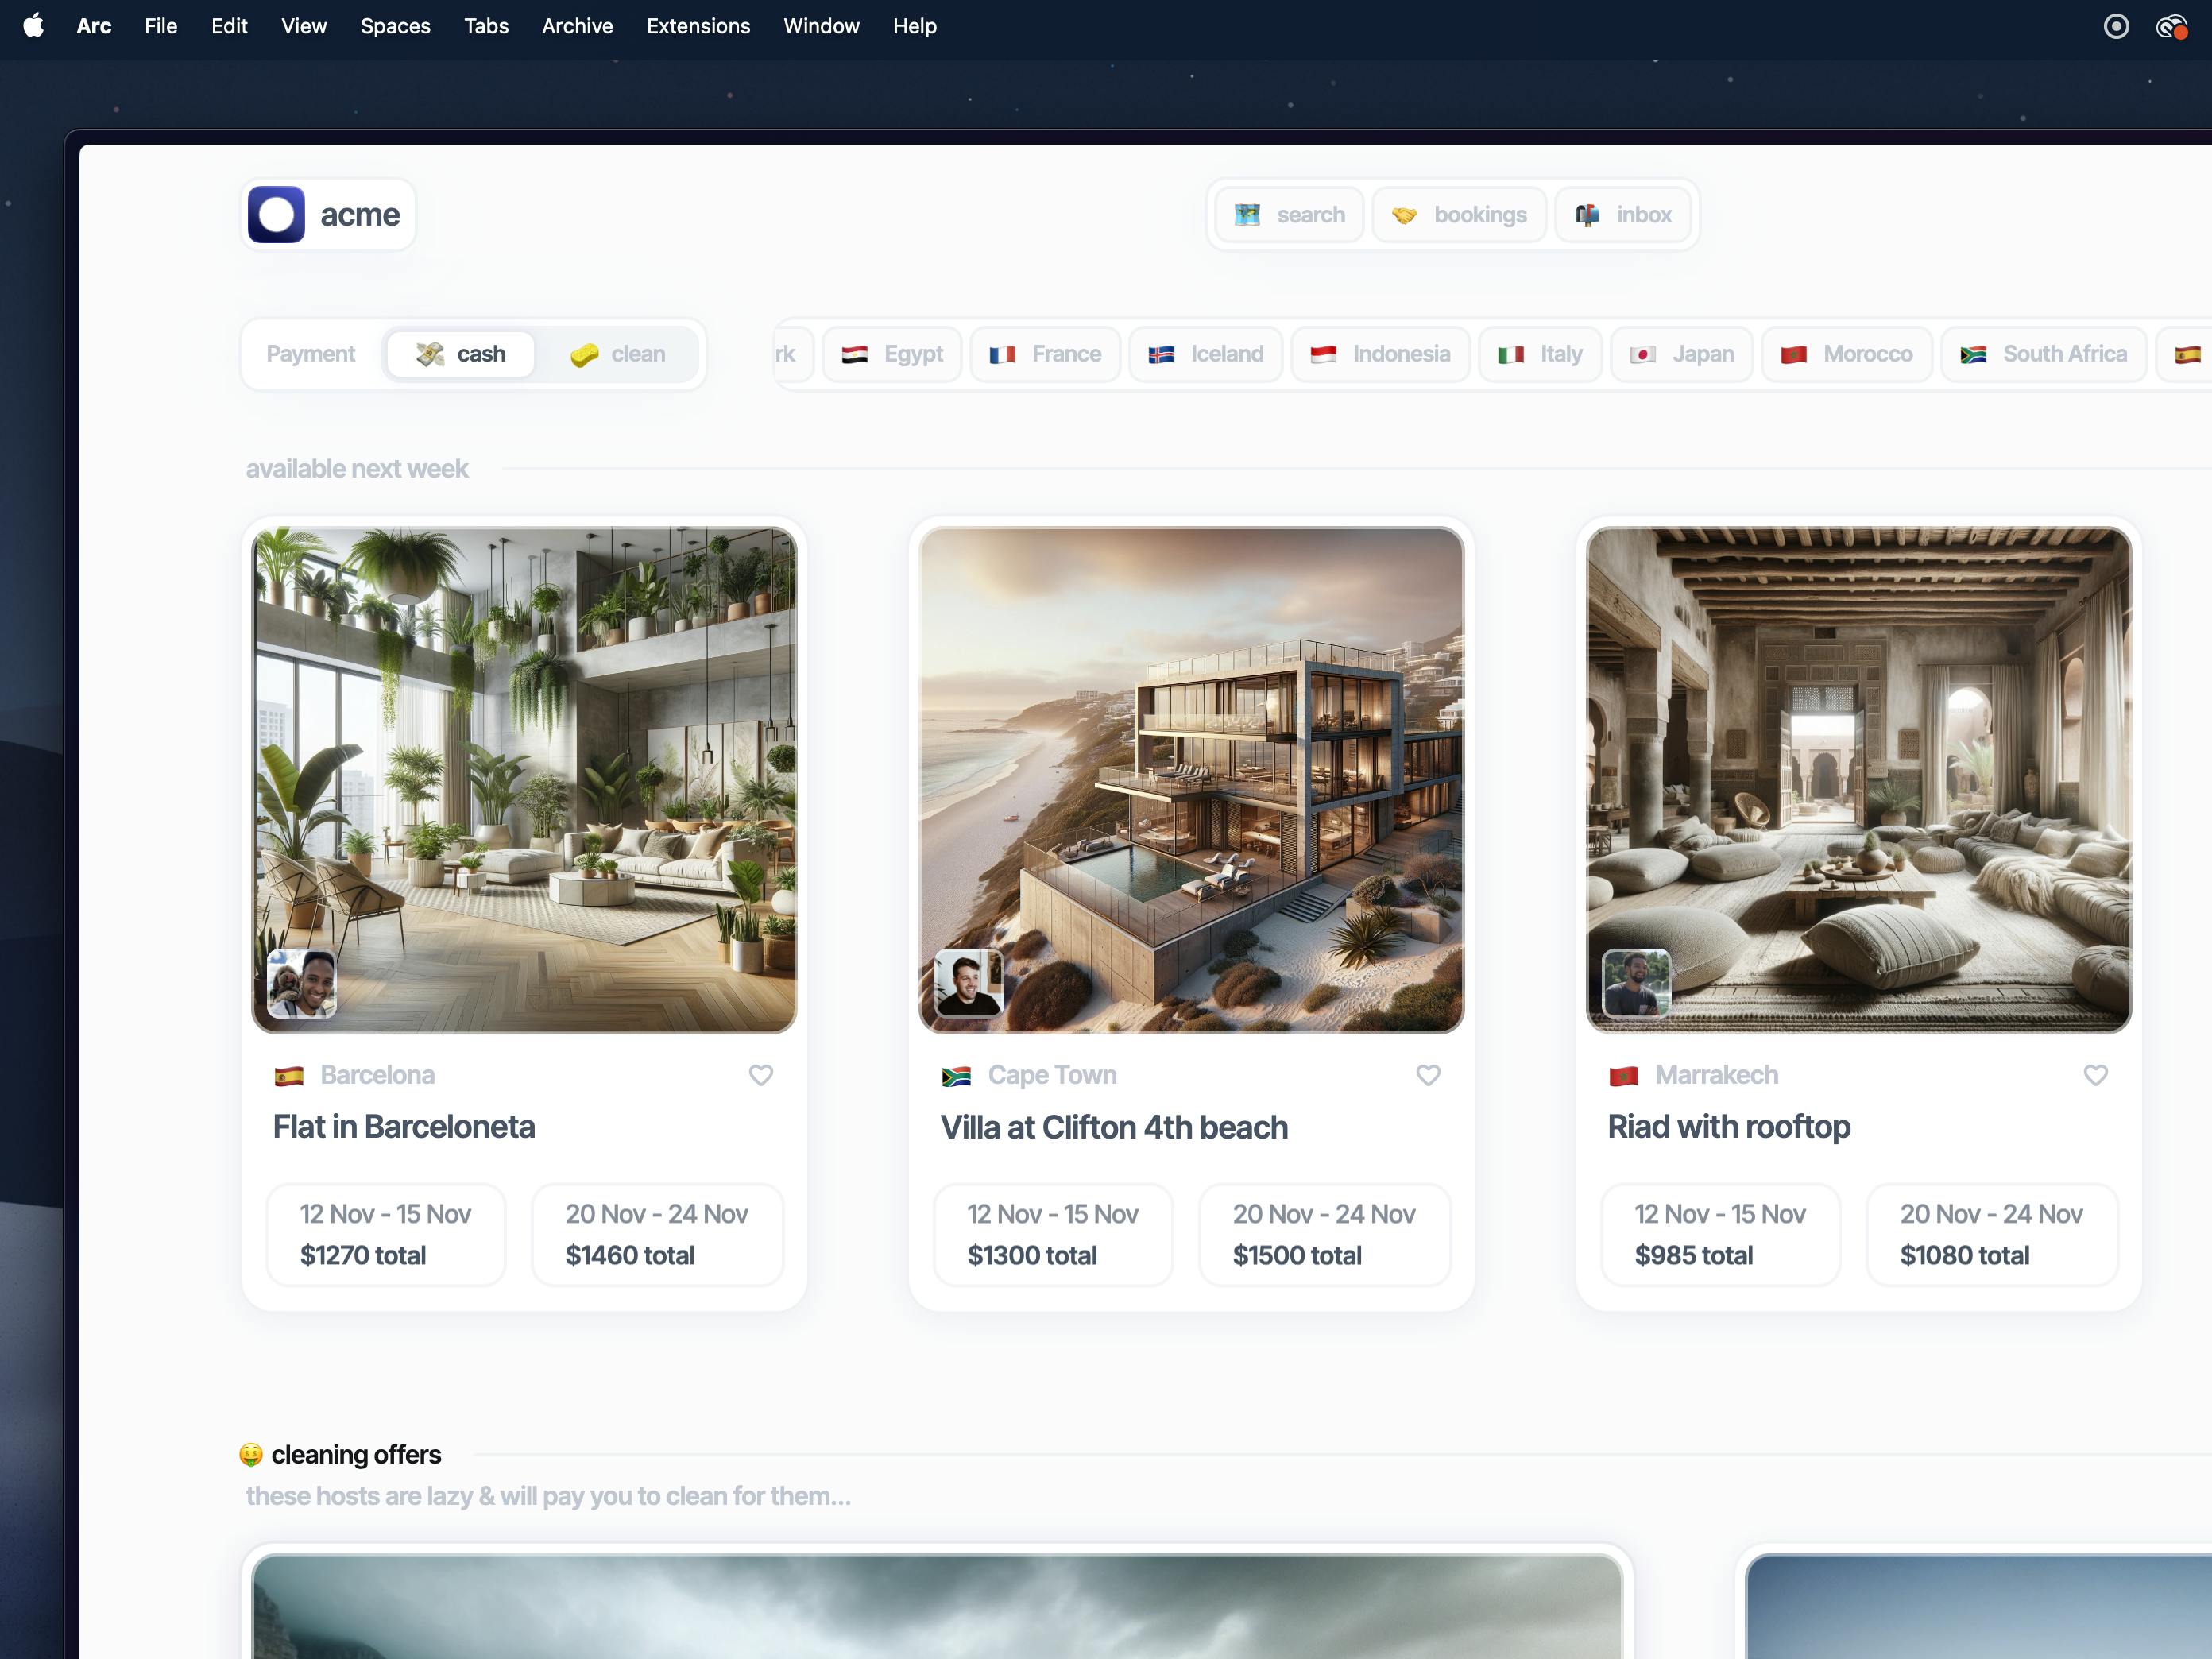Click the acme logo icon
2212x1659 pixels.
click(x=276, y=214)
